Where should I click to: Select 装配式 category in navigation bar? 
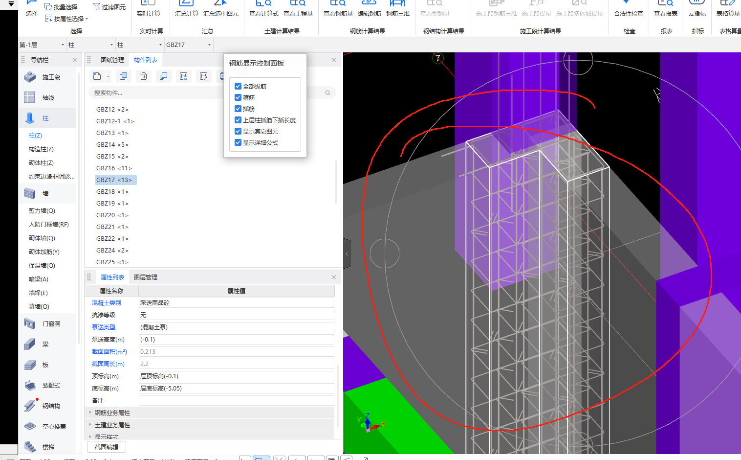(47, 385)
